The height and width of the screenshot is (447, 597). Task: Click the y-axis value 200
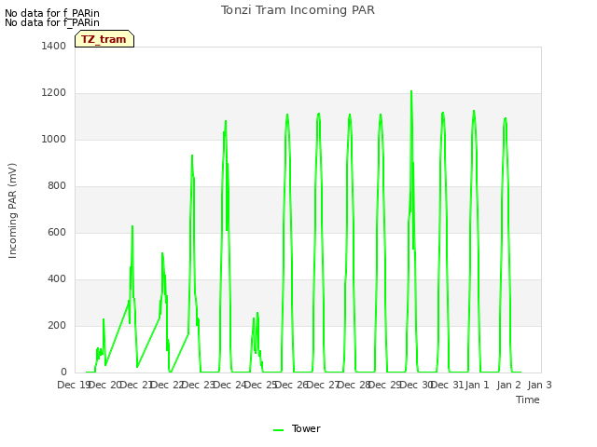click(x=57, y=325)
